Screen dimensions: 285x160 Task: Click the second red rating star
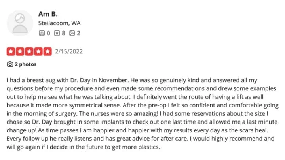[x=20, y=51]
